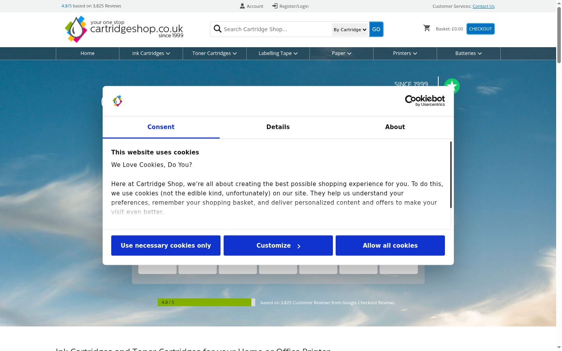562x351 pixels.
Task: Click the GO search button
Action: coord(376,29)
